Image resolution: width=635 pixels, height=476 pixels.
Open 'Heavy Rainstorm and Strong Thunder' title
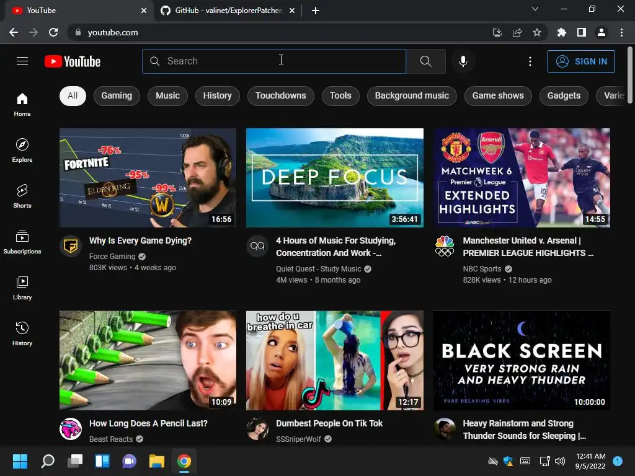click(x=525, y=430)
